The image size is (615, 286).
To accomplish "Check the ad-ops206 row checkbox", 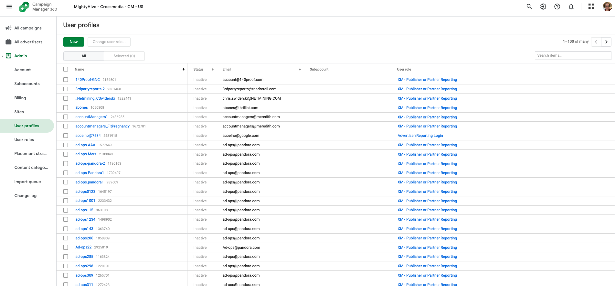I will (x=66, y=238).
